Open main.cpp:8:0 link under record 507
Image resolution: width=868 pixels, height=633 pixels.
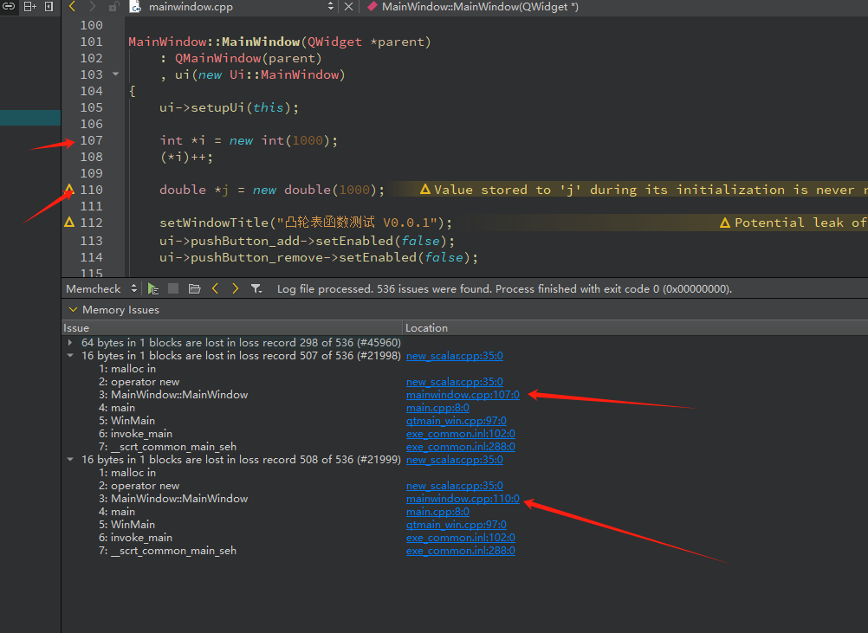(437, 408)
